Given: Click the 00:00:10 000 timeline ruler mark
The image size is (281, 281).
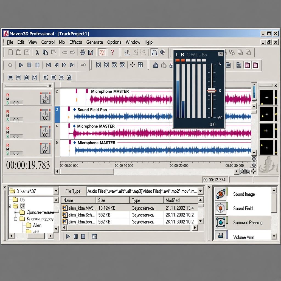Looking at the screenshot, I should (x=124, y=165).
